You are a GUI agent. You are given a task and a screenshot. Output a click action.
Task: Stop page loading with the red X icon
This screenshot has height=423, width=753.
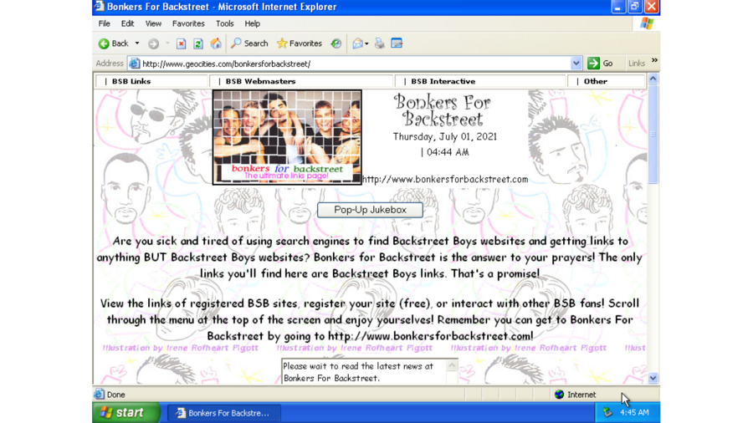point(181,43)
